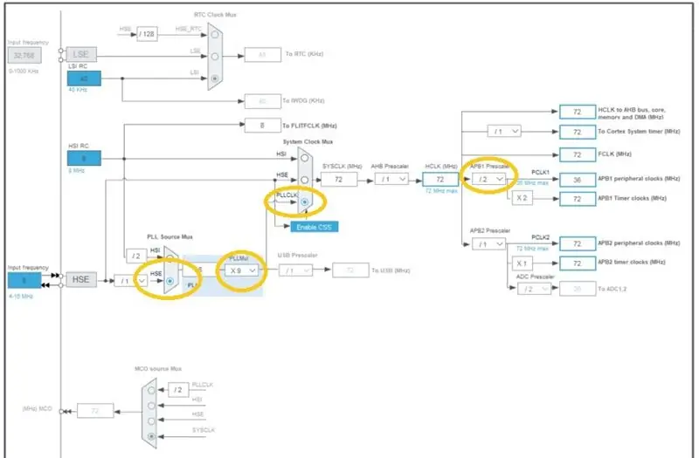Select HSI in the MCO source Mux
The height and width of the screenshot is (458, 699).
[x=151, y=406]
